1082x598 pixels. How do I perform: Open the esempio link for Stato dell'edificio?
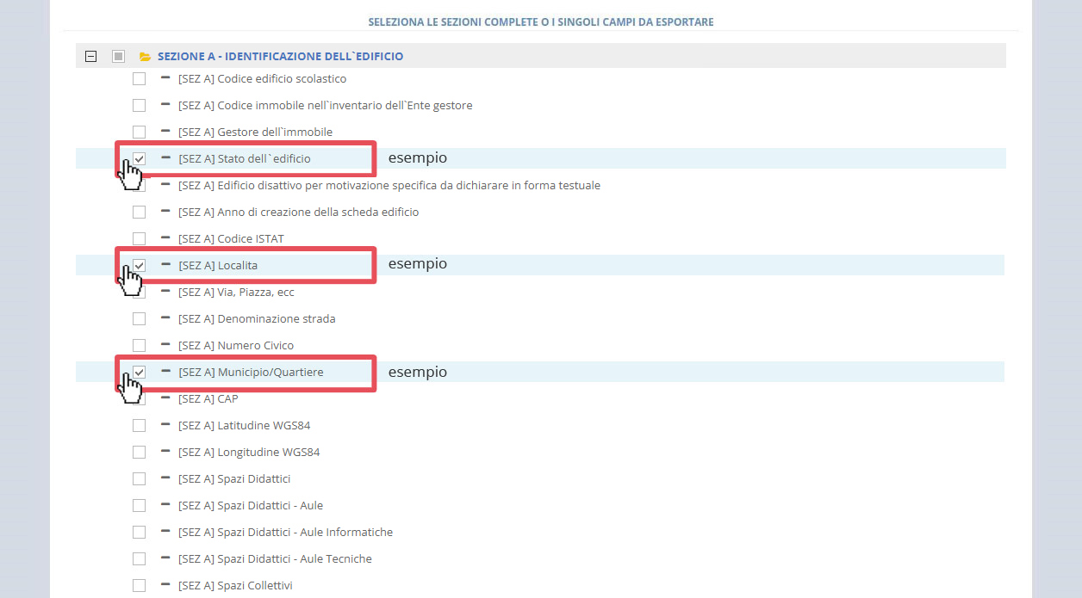[418, 158]
